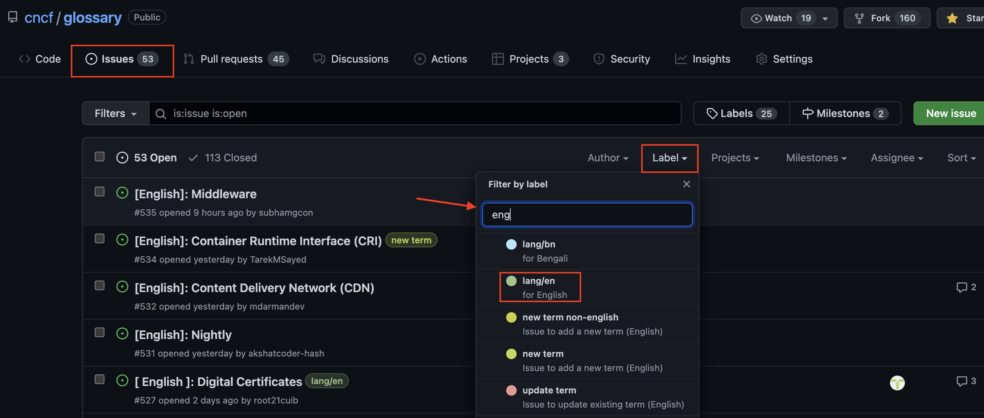This screenshot has height=418, width=984.
Task: Switch to the Code tab
Action: [x=47, y=58]
